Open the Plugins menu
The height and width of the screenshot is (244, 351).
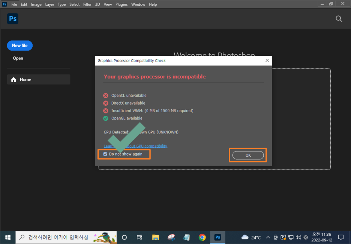tap(121, 4)
